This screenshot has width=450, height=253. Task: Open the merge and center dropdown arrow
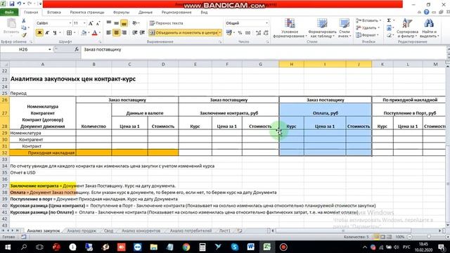coord(220,33)
